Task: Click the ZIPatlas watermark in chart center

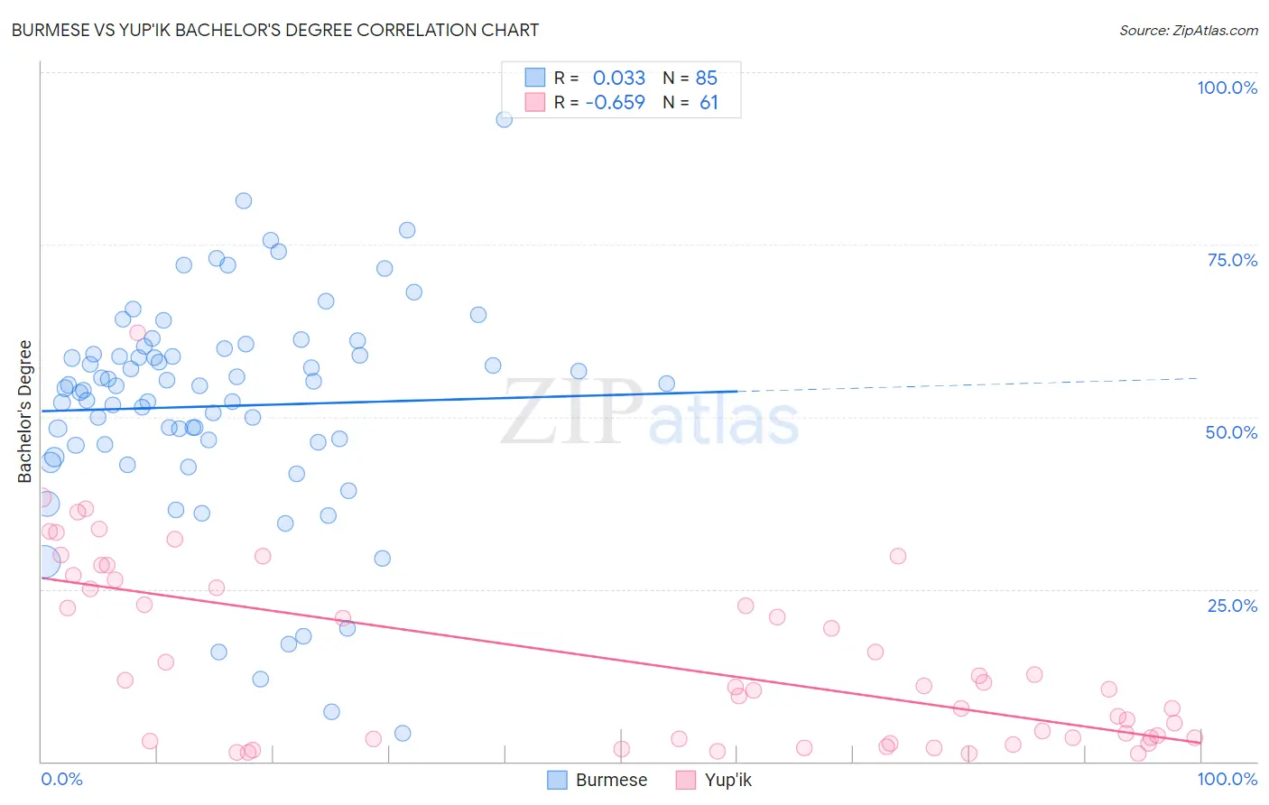Action: [650, 413]
